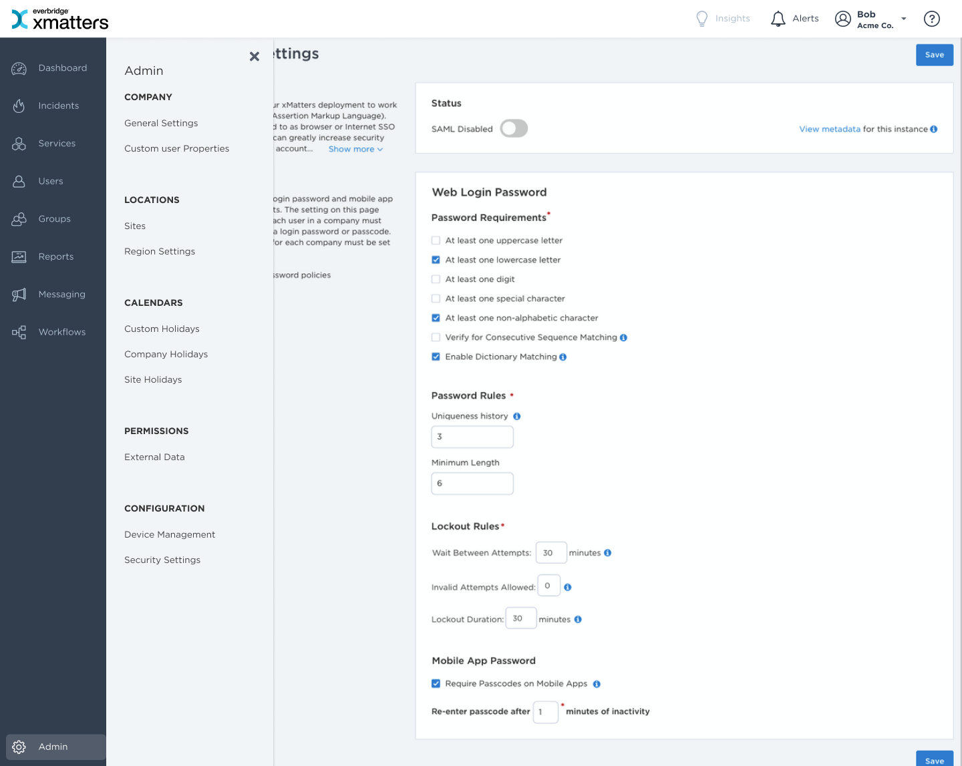Click the Services hexagon cluster icon
Screen dimensions: 962x766
(19, 144)
